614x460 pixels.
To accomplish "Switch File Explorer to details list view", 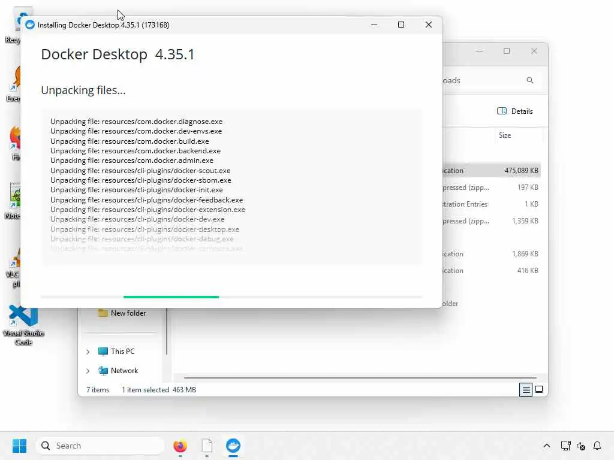I will 525,389.
